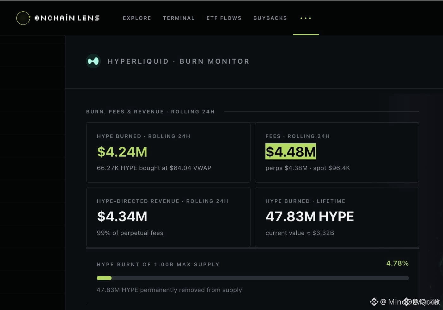This screenshot has width=443, height=310.
Task: Click '47.83M HYPE permanently removed from supply' text
Action: pyautogui.click(x=169, y=290)
